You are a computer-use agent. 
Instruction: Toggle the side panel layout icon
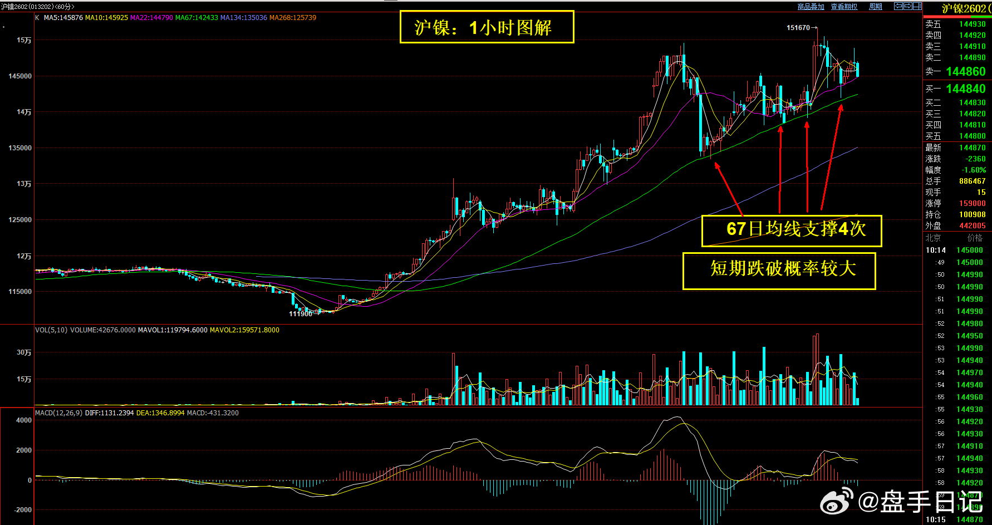point(917,6)
